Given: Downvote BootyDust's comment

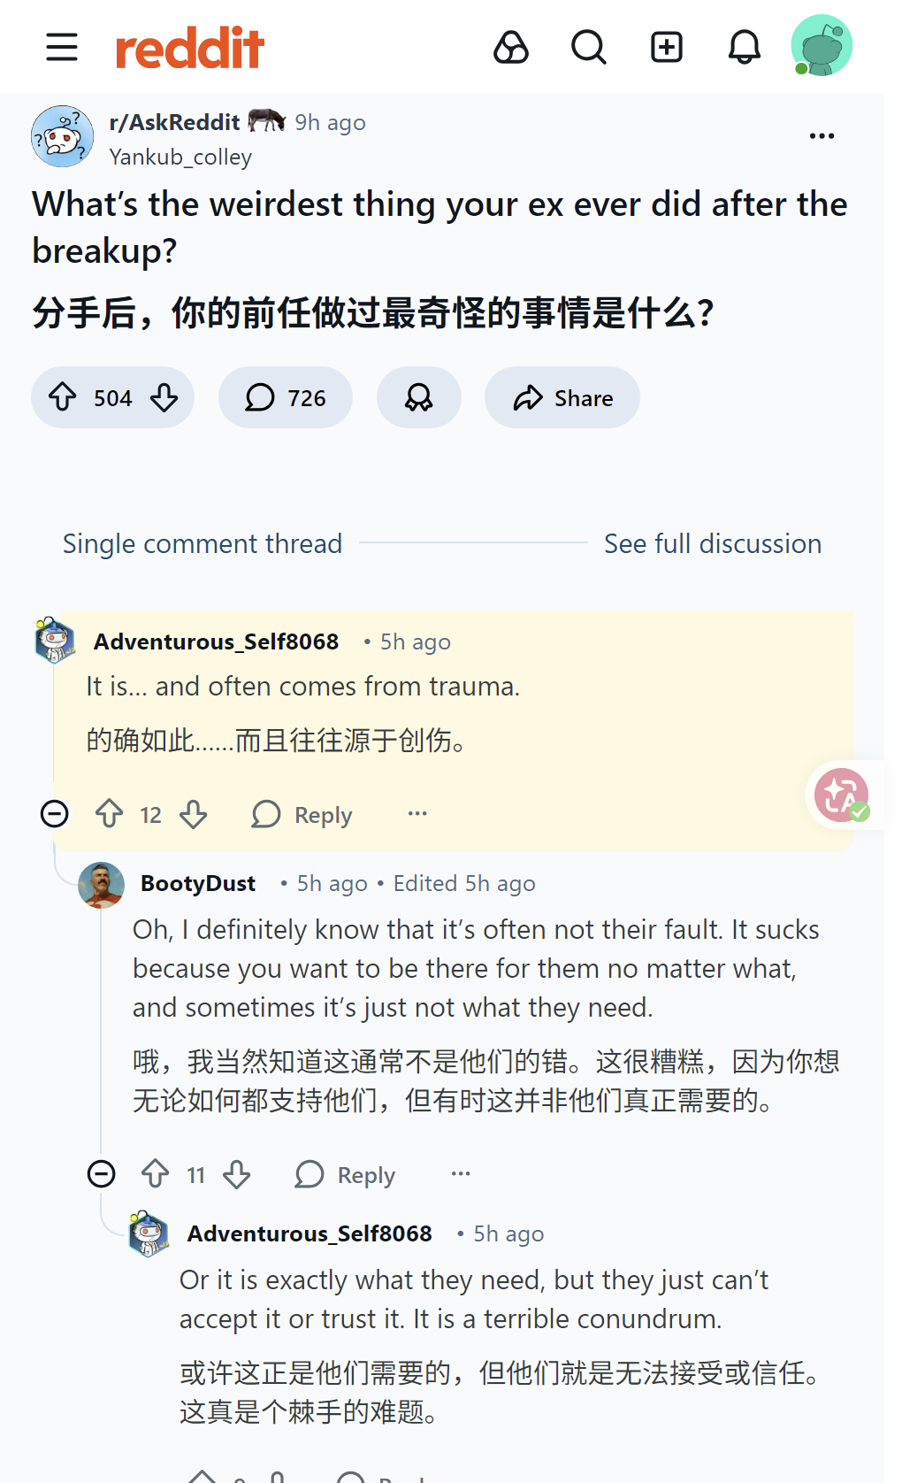Looking at the screenshot, I should [x=237, y=1174].
